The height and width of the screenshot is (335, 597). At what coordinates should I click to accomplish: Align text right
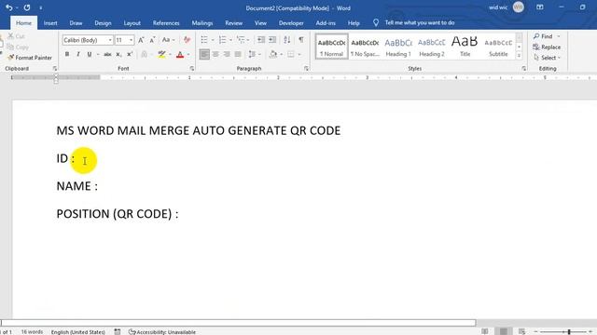pos(227,55)
